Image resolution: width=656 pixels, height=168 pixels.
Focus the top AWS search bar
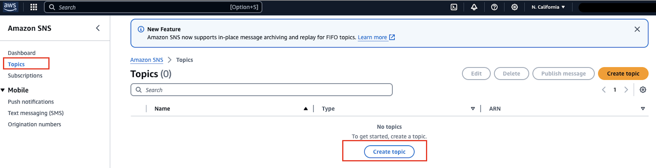tap(153, 7)
